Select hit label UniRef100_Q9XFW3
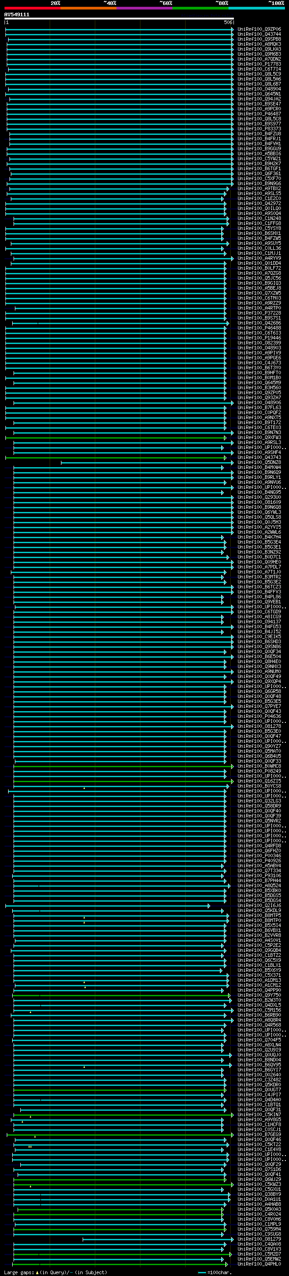 click(259, 437)
